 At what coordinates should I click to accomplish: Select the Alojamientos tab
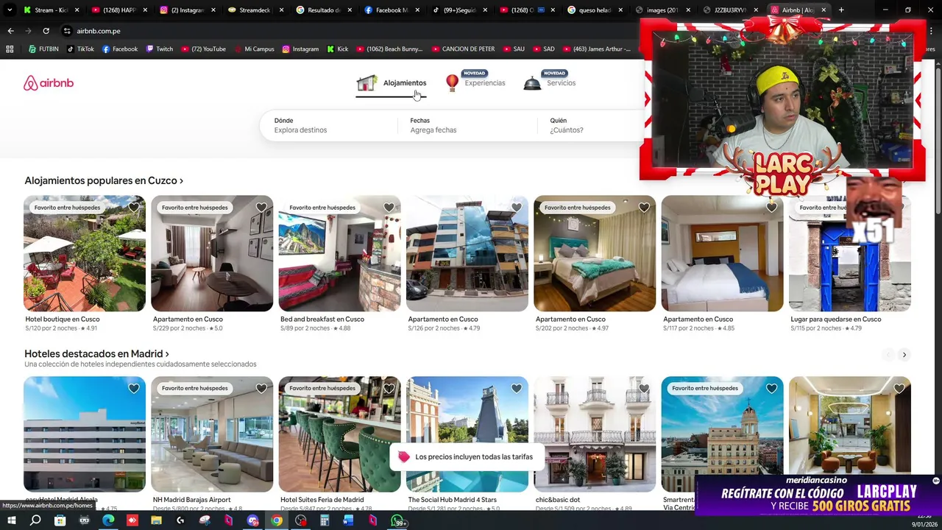(391, 83)
